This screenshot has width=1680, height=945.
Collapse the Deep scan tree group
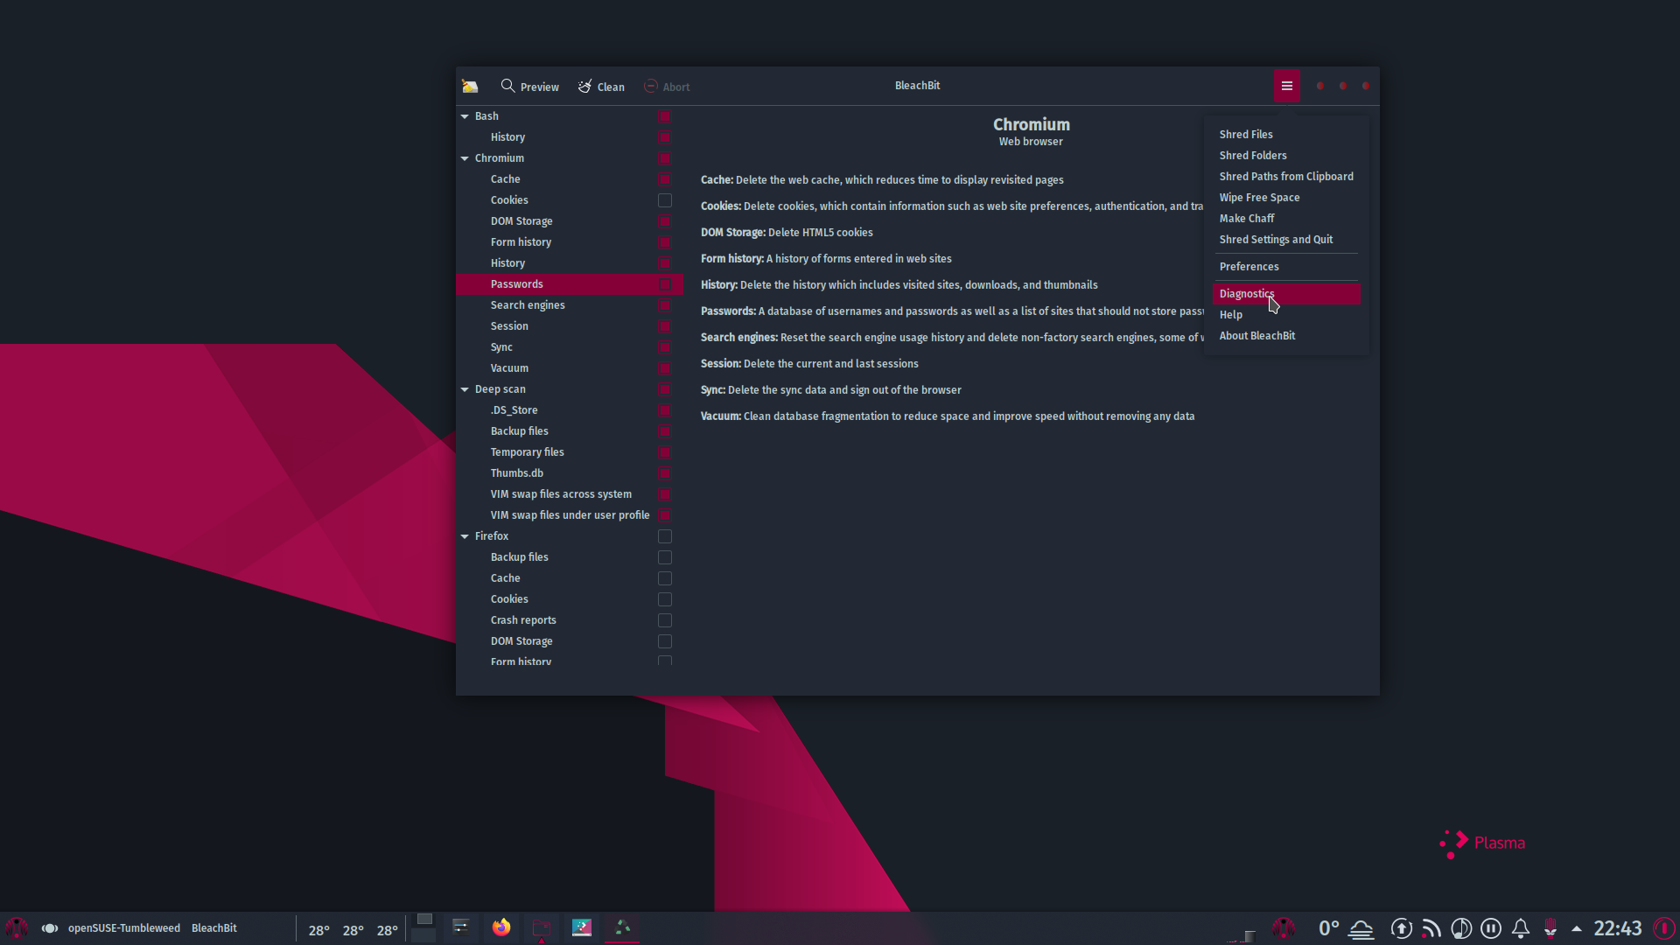[x=465, y=389]
